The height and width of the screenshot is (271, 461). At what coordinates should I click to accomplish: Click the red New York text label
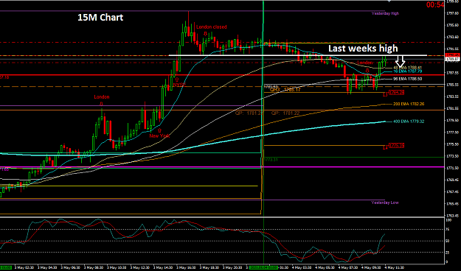coord(159,135)
